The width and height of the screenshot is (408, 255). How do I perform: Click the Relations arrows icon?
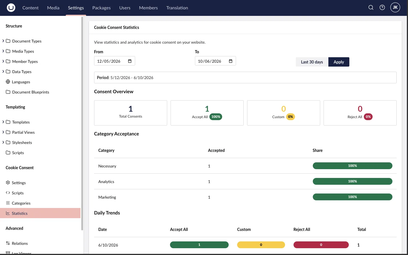pyautogui.click(x=8, y=243)
